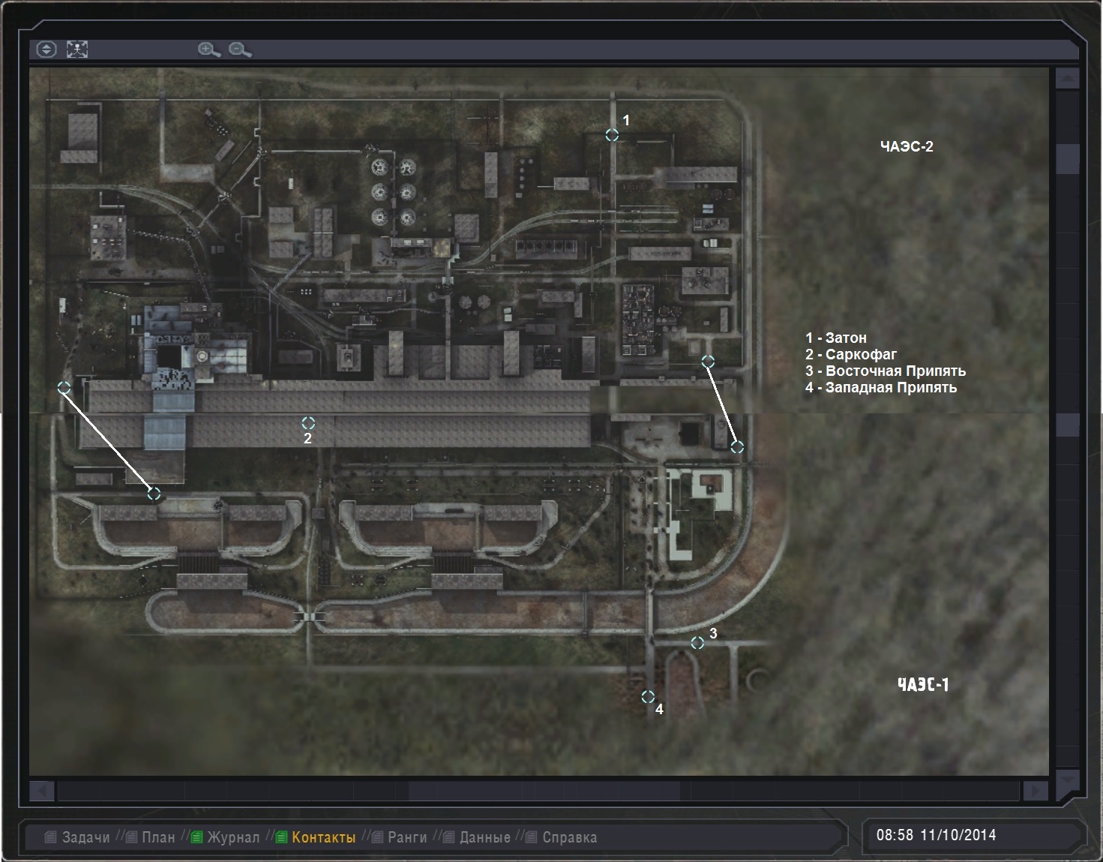Switch to the План tab
Viewport: 1103px width, 862px height.
tap(158, 837)
